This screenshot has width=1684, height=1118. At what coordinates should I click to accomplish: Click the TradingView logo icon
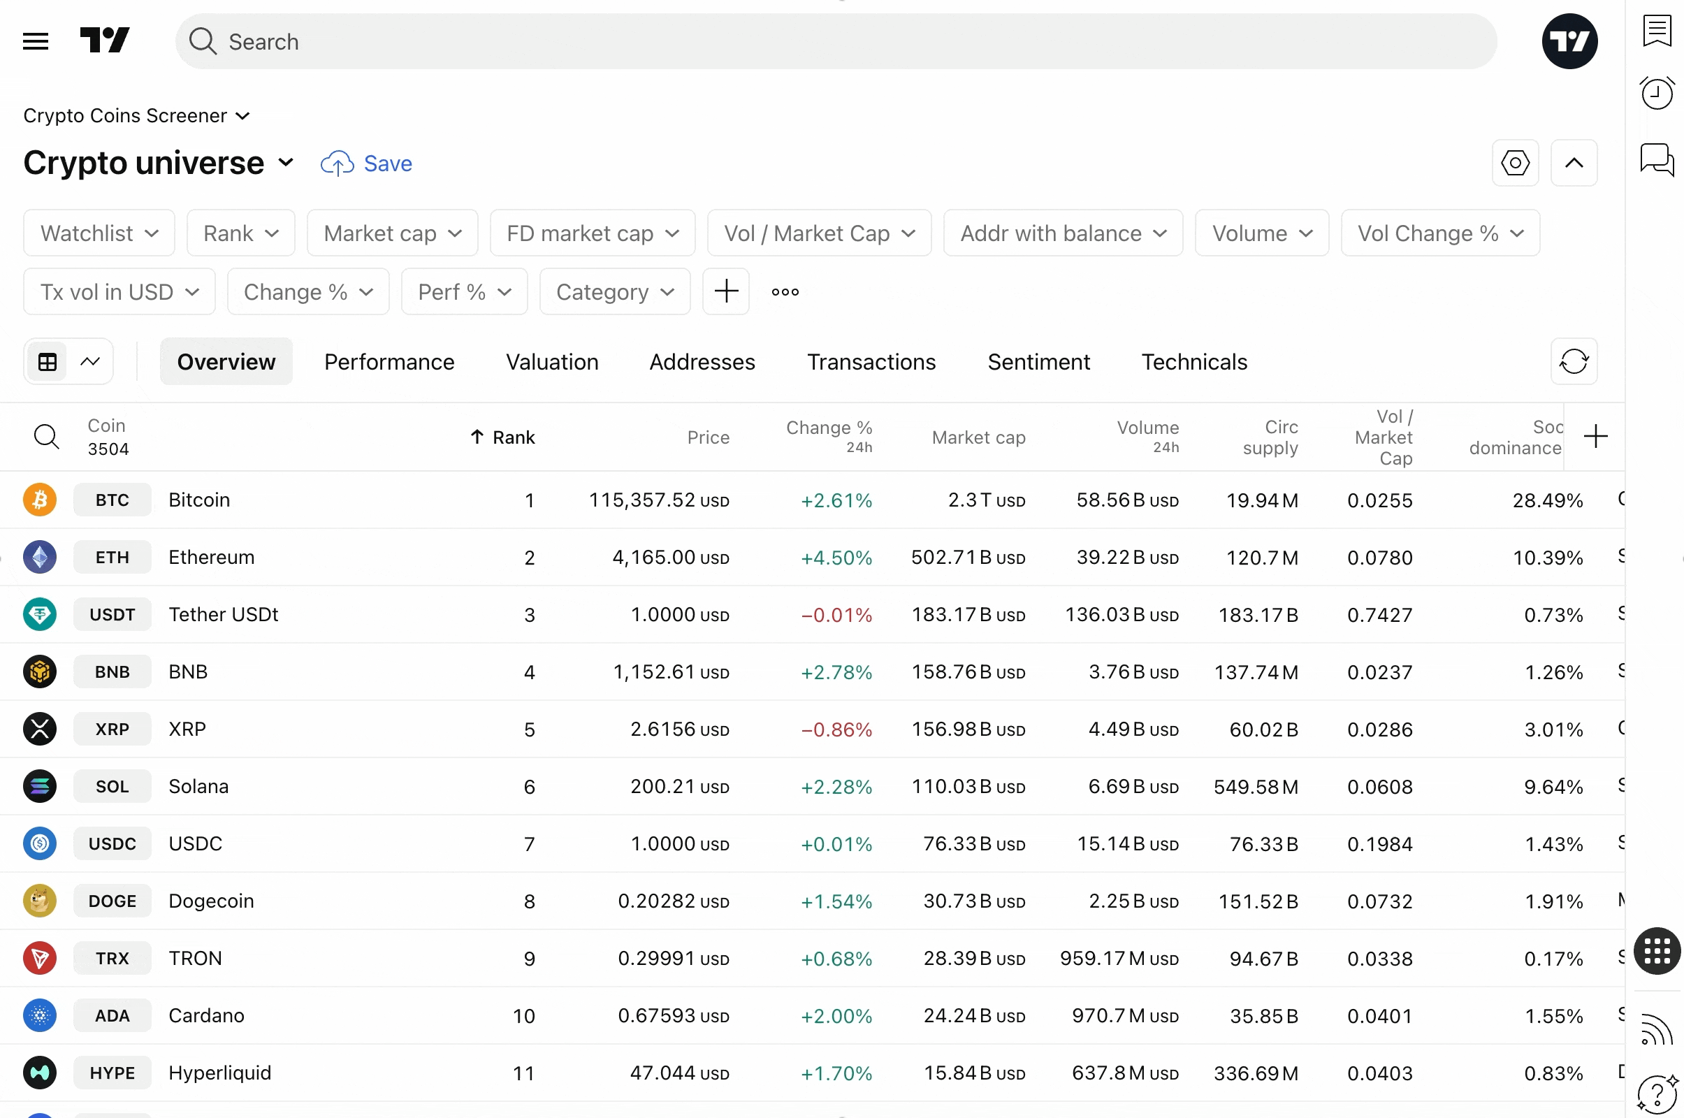(105, 41)
